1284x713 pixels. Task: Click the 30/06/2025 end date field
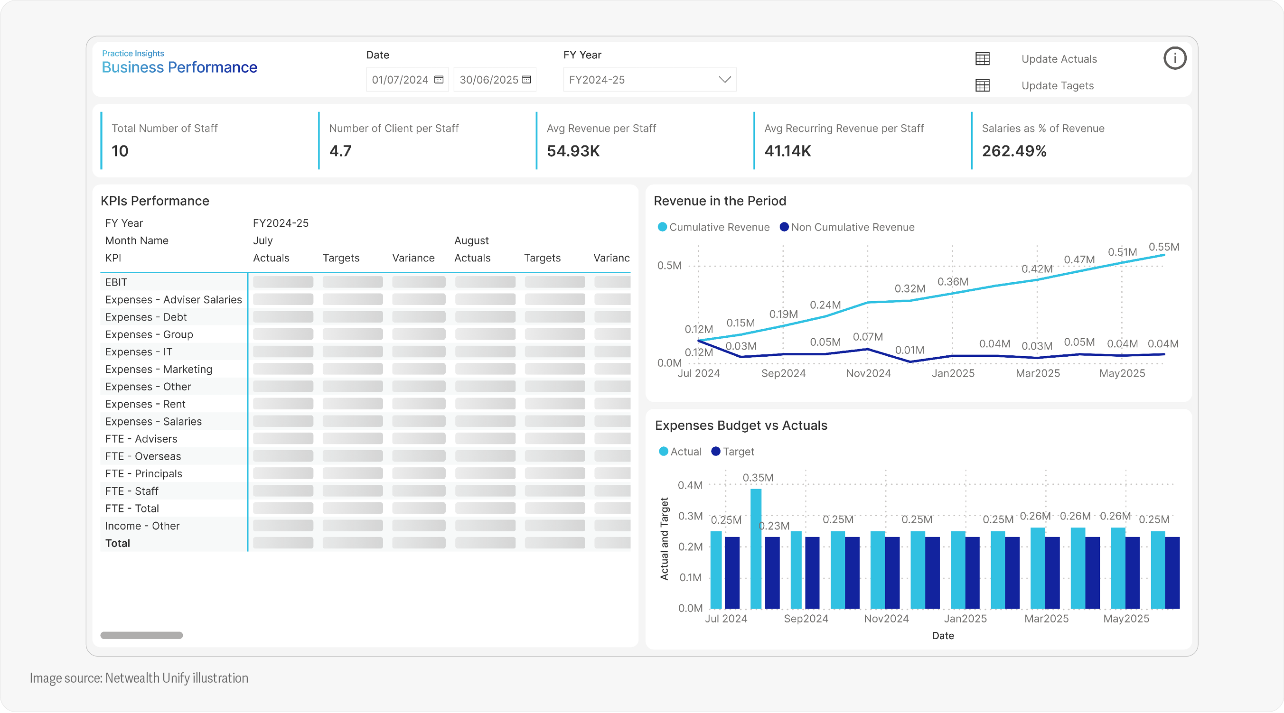[488, 80]
